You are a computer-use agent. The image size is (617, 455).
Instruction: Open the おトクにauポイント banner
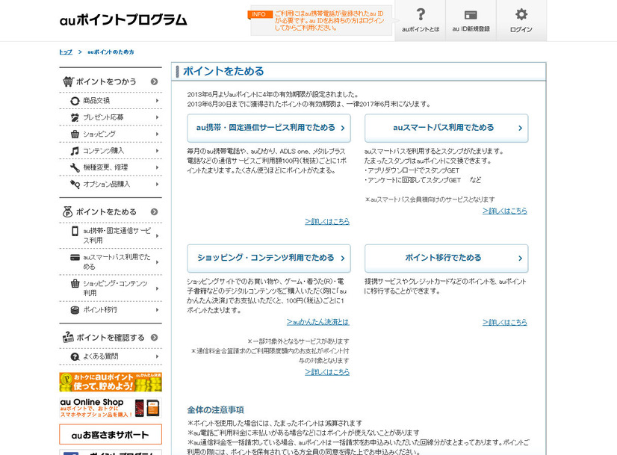pos(111,382)
